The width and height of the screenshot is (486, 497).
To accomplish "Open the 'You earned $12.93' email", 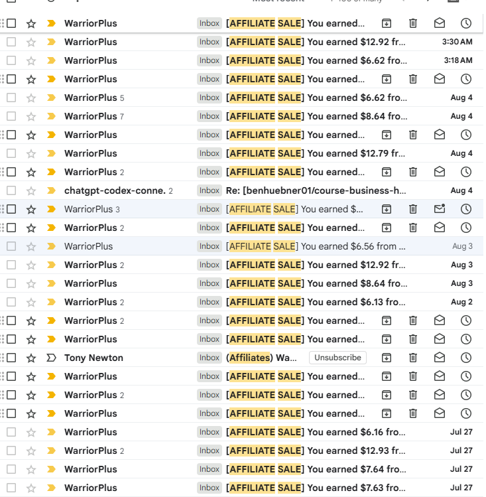I will [x=316, y=451].
